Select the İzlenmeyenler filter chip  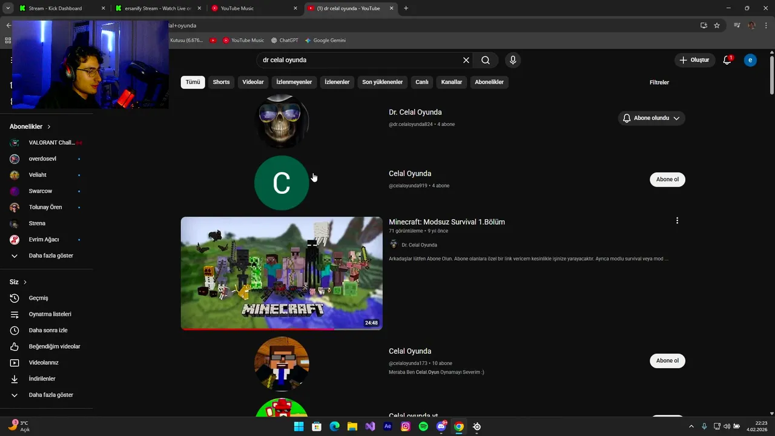point(294,82)
